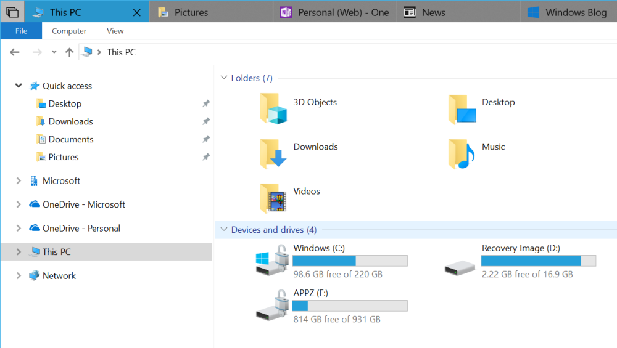Viewport: 617px width, 348px height.
Task: Close the This PC tab
Action: point(136,12)
